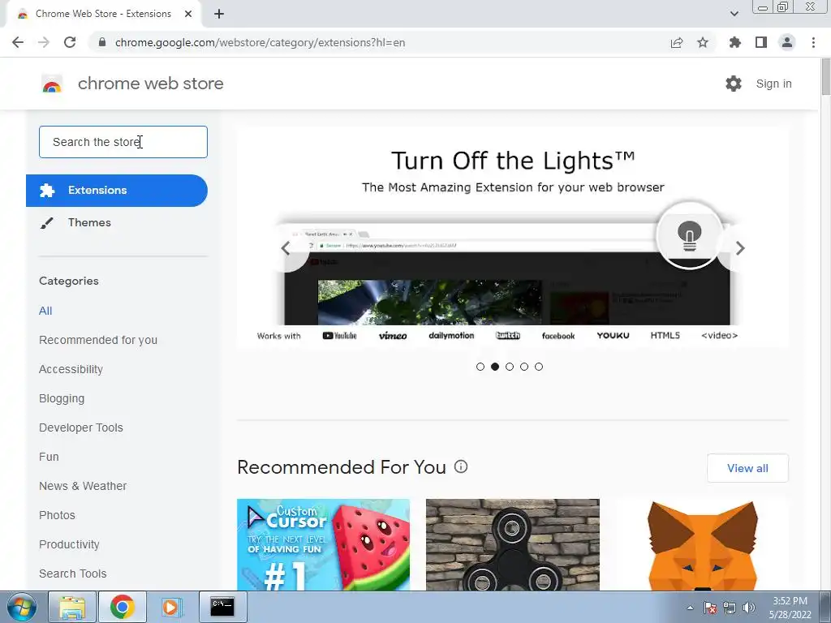
Task: Click Chrome icon in taskbar
Action: [122, 607]
